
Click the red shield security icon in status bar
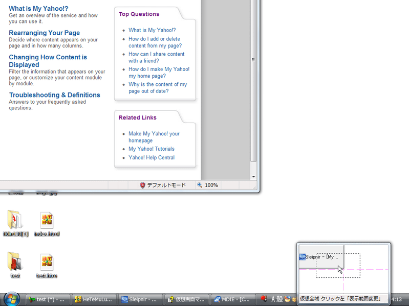click(x=142, y=185)
